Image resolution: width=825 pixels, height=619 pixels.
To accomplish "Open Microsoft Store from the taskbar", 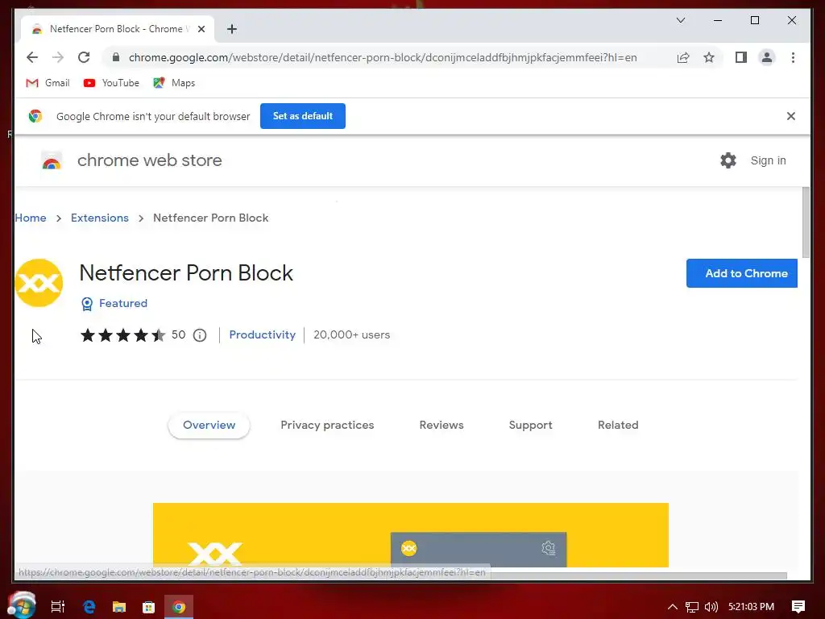I will point(149,607).
